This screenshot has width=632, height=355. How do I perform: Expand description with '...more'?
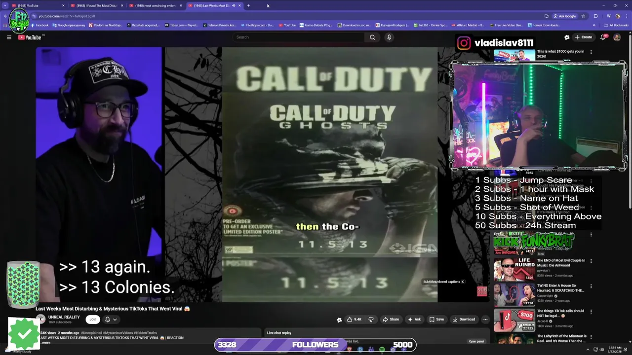(x=46, y=342)
